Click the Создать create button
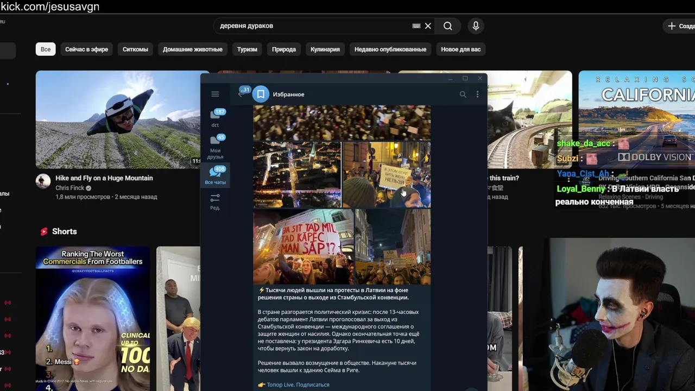695x391 pixels. click(679, 26)
